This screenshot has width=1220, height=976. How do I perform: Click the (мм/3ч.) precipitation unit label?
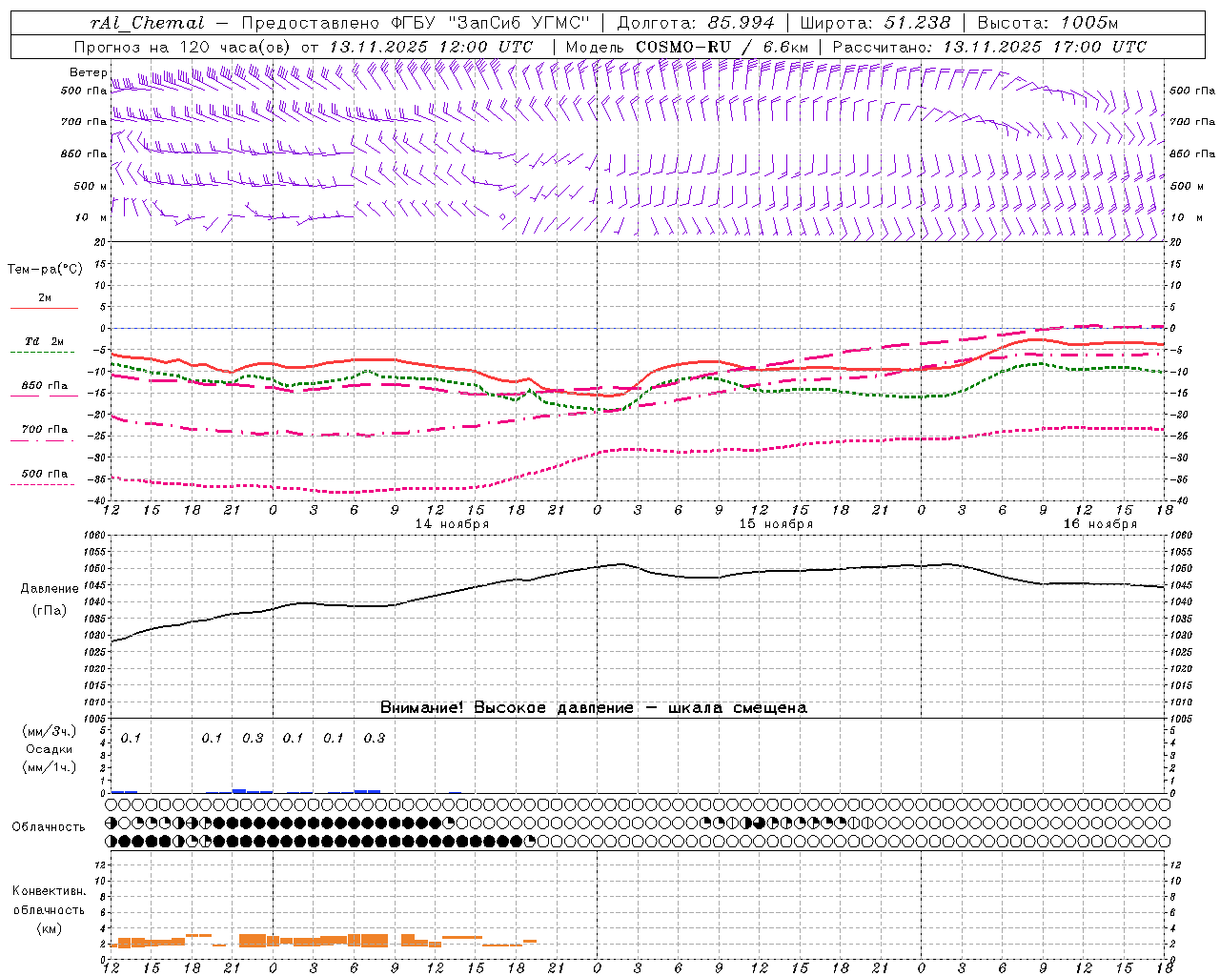coord(50,731)
